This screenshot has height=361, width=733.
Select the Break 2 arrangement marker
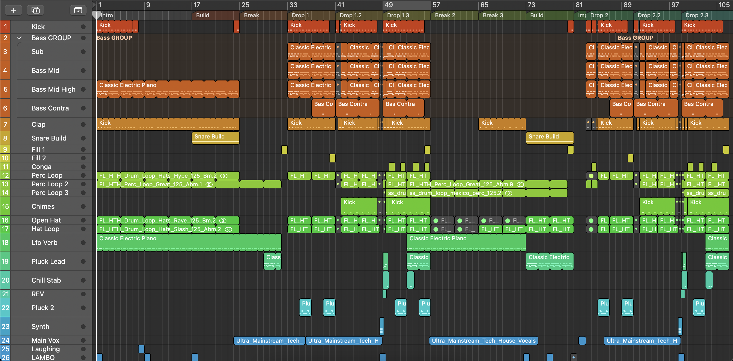pos(455,15)
